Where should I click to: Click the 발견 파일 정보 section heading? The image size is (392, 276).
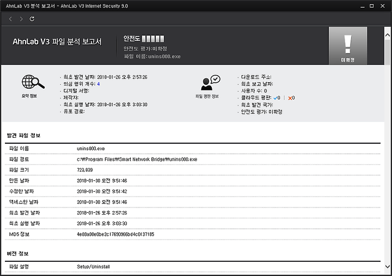coord(23,136)
